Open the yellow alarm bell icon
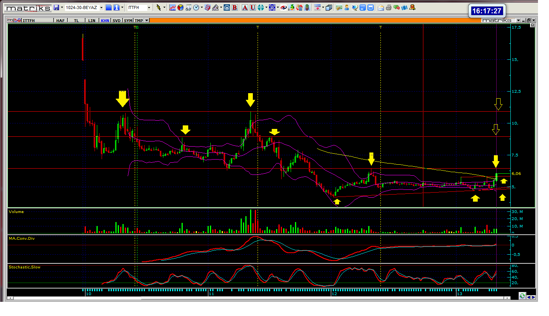Screen dimensions: 549x316 (x=412, y=7)
